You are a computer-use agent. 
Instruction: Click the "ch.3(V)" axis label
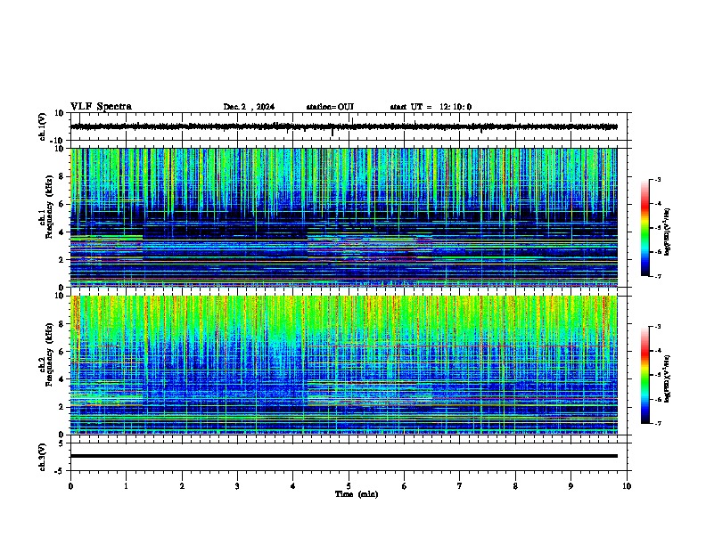click(x=43, y=457)
